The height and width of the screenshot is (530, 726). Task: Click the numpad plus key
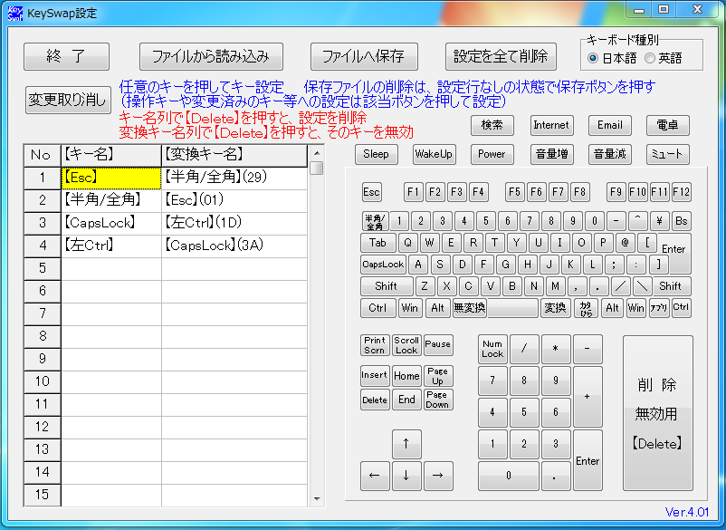tap(587, 397)
